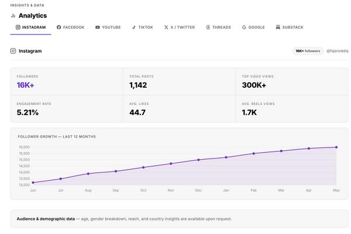Click the 16K+ followers badge
This screenshot has width=351, height=234.
pyautogui.click(x=308, y=51)
